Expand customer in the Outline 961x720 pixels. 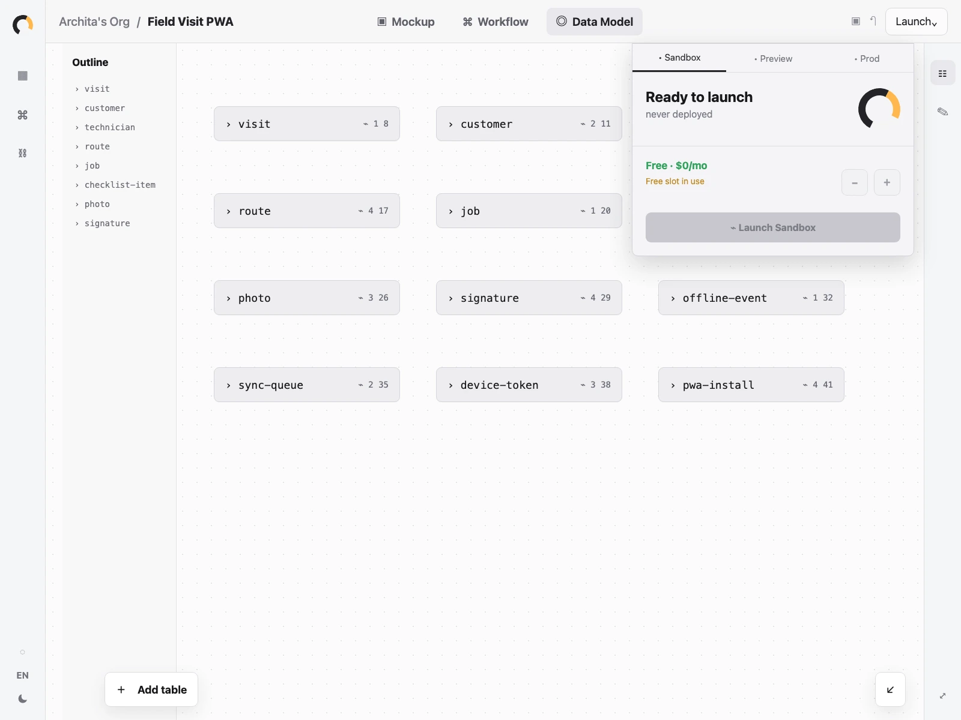(77, 108)
